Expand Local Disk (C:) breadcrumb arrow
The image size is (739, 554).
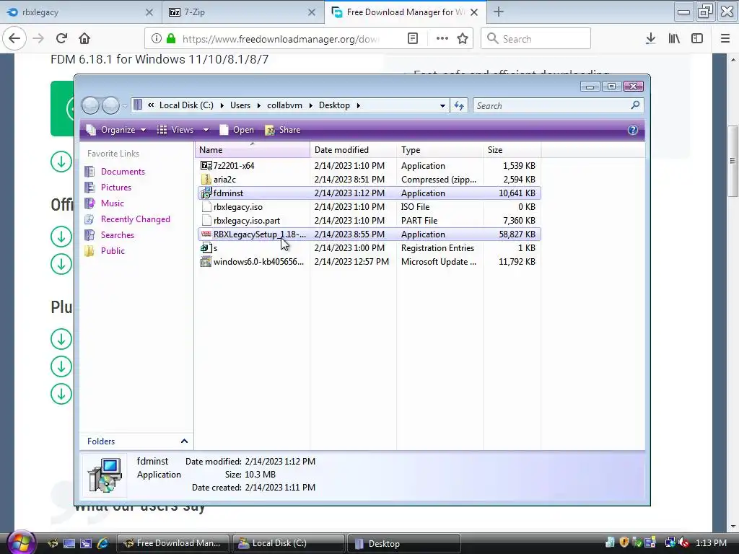click(x=222, y=105)
